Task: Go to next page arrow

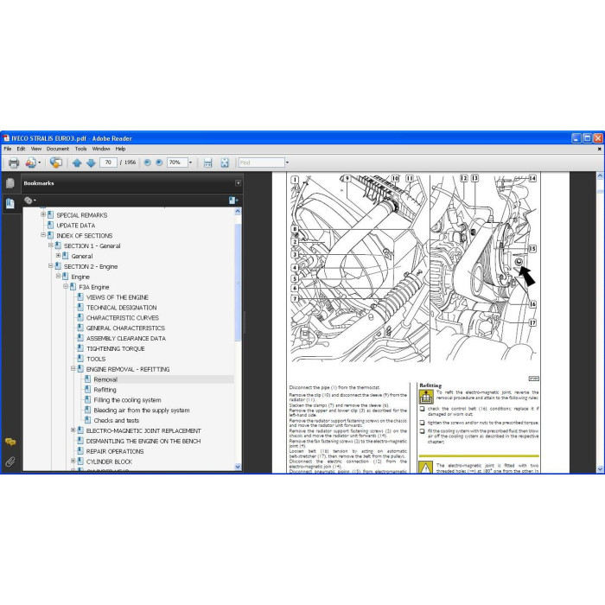Action: click(91, 162)
